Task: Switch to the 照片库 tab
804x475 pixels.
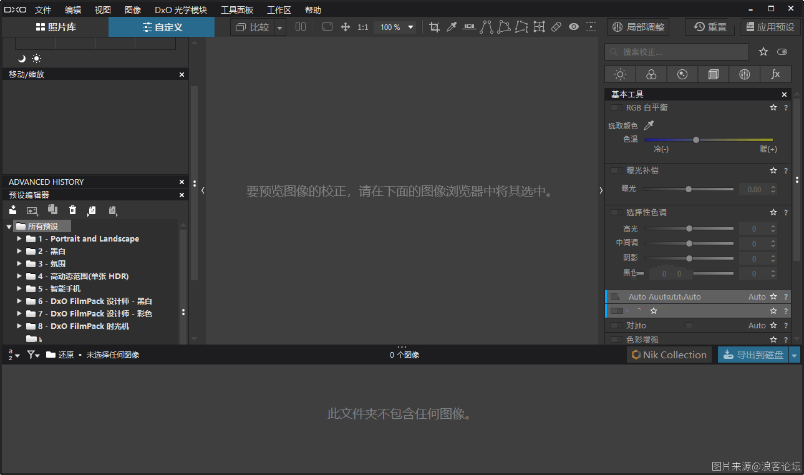Action: (56, 27)
